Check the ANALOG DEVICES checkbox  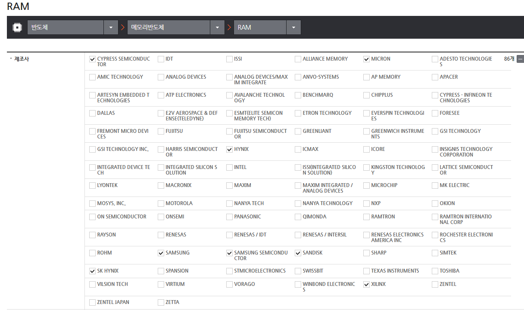coord(161,77)
